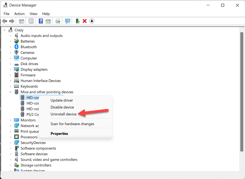
Task: Open the Action menu
Action: pyautogui.click(x=19, y=14)
